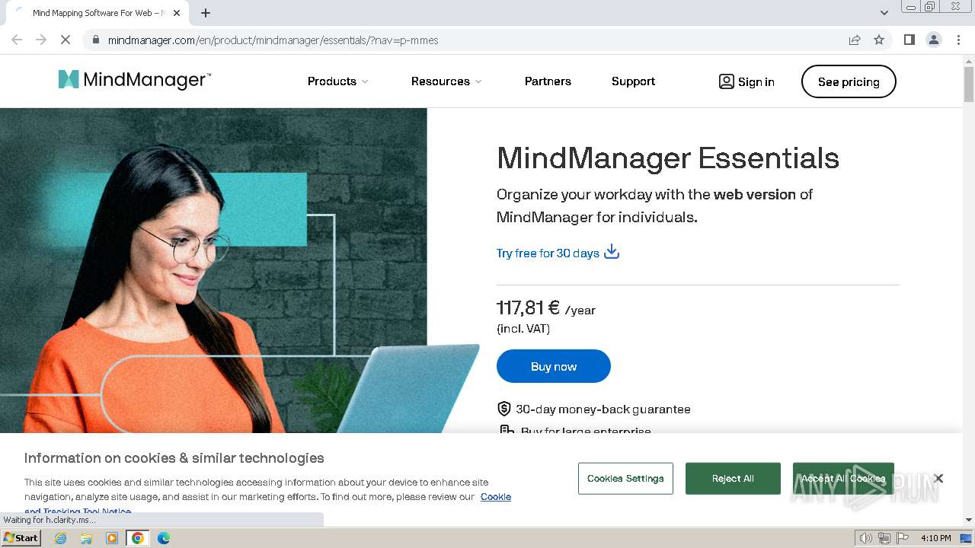Viewport: 975px width, 548px height.
Task: Expand the Products dropdown menu
Action: coord(338,81)
